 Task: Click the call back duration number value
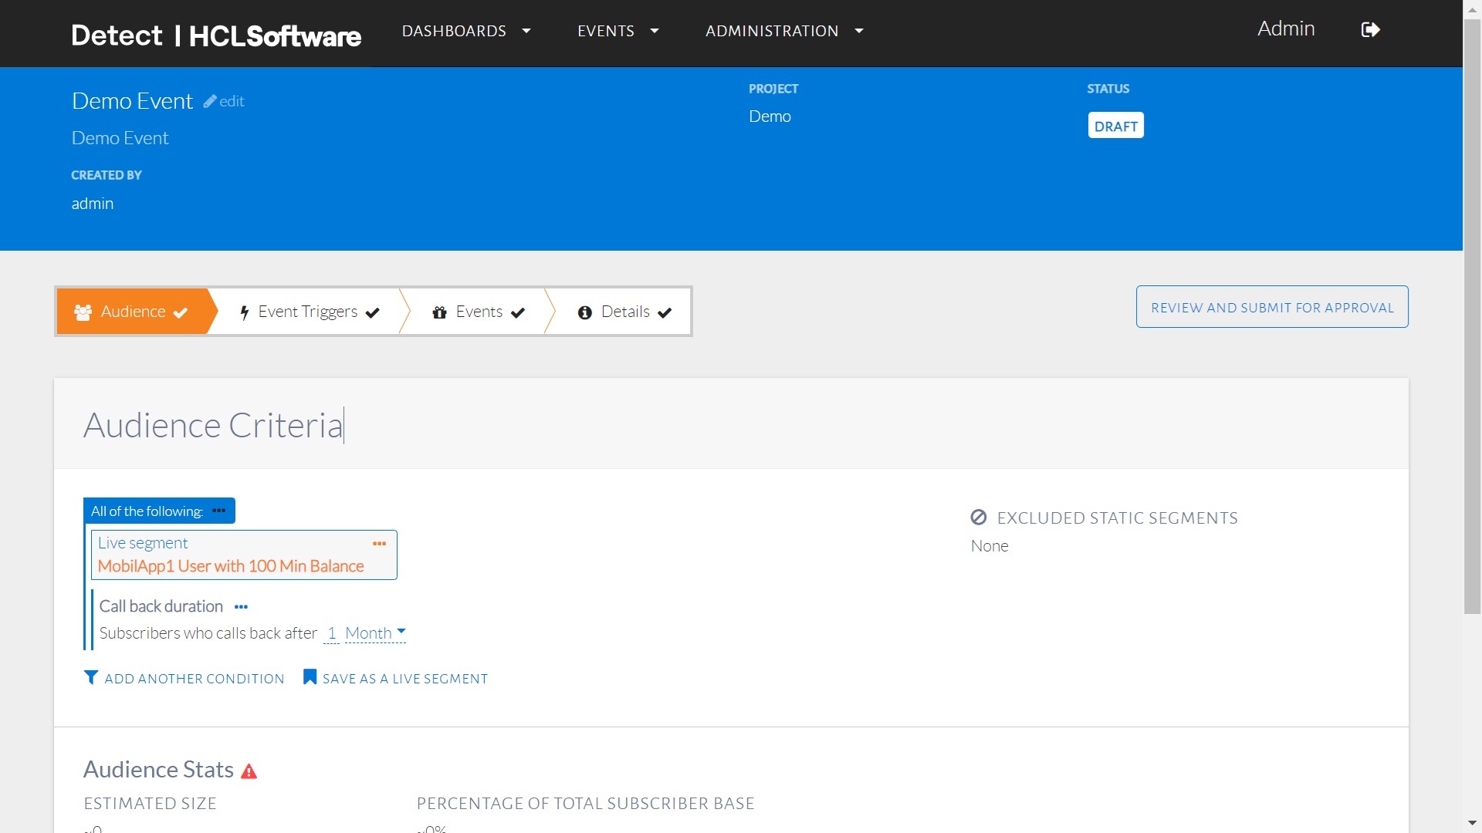click(x=331, y=633)
